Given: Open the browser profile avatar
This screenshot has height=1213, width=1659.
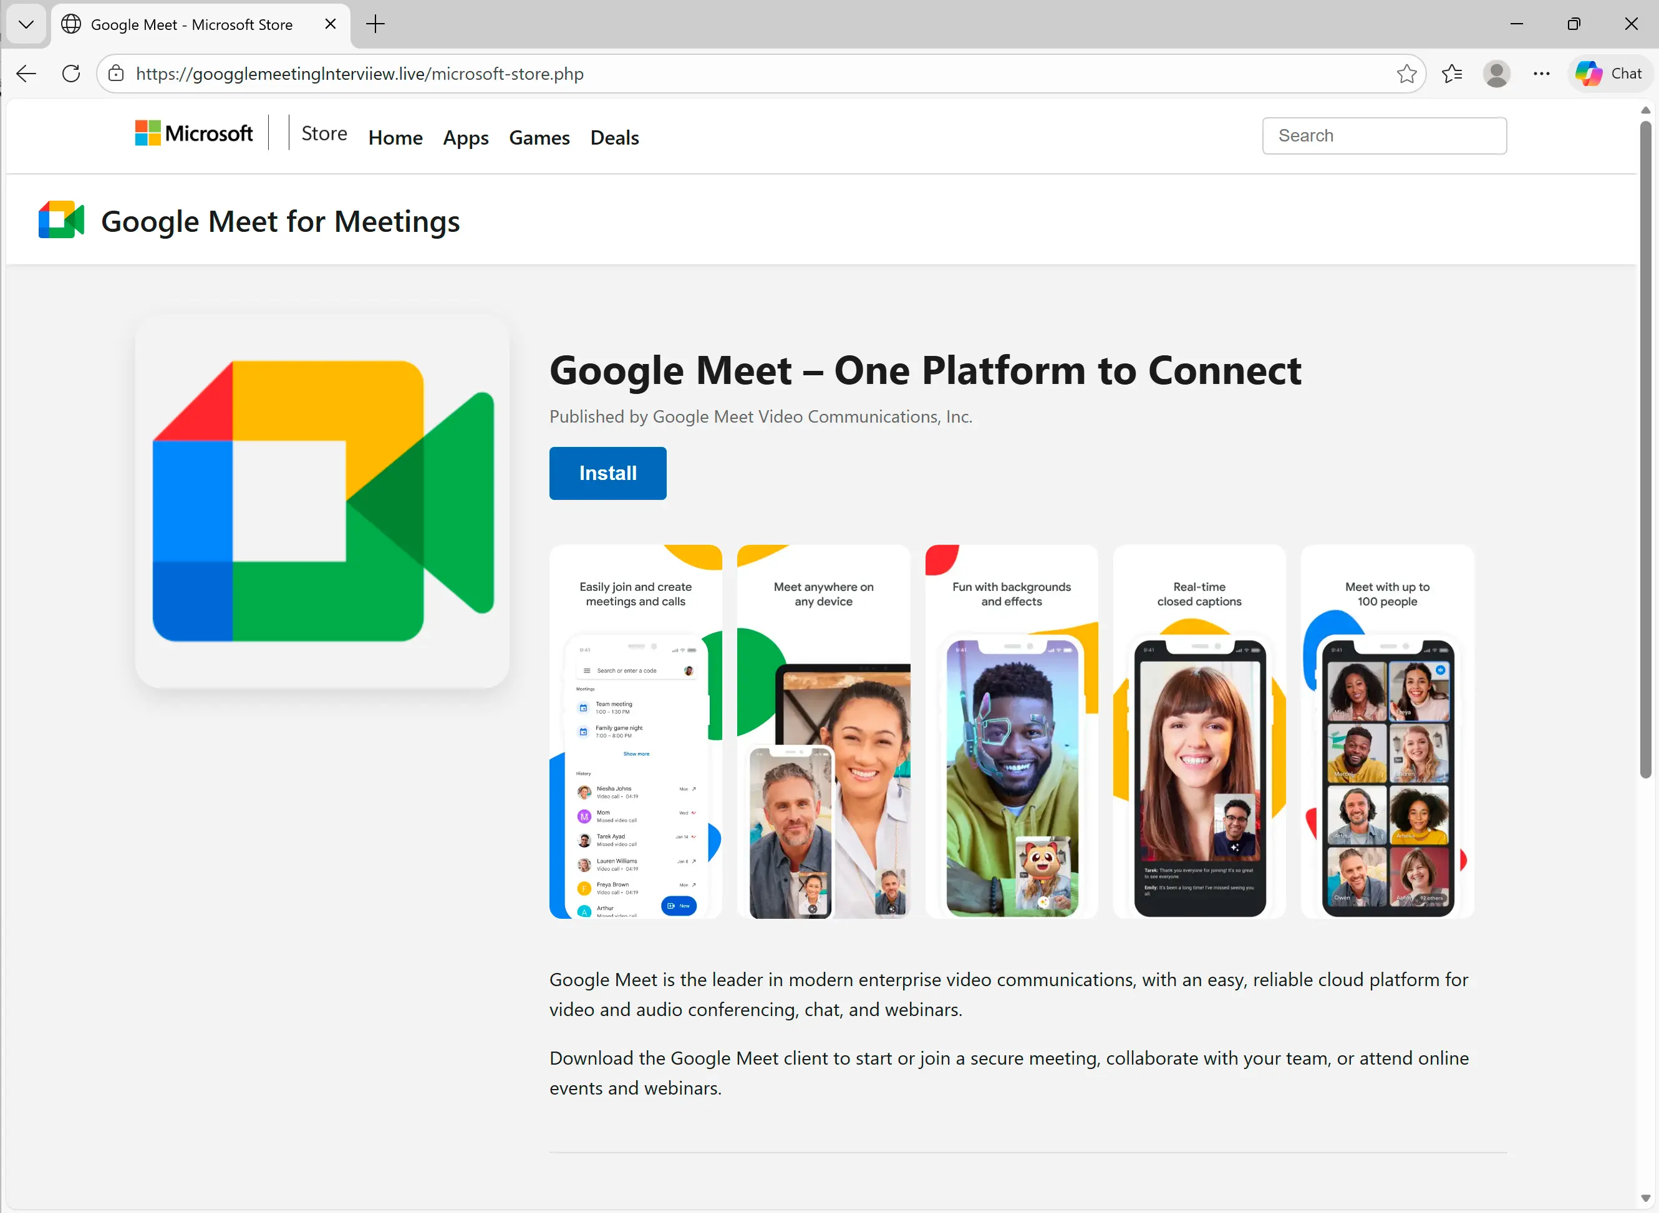Looking at the screenshot, I should click(1496, 74).
